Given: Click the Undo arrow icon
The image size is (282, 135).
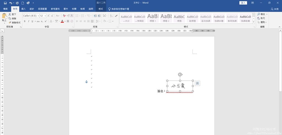Looking at the screenshot, I should click(11, 3).
